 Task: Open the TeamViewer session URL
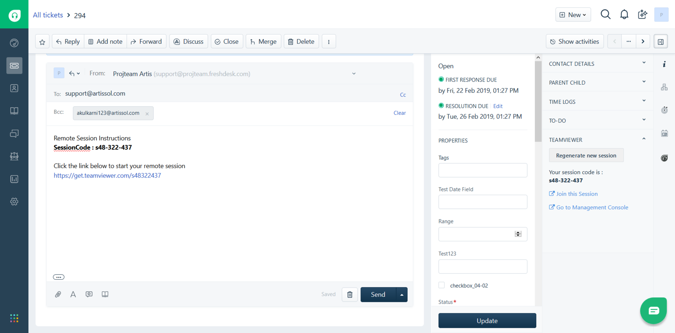point(107,176)
